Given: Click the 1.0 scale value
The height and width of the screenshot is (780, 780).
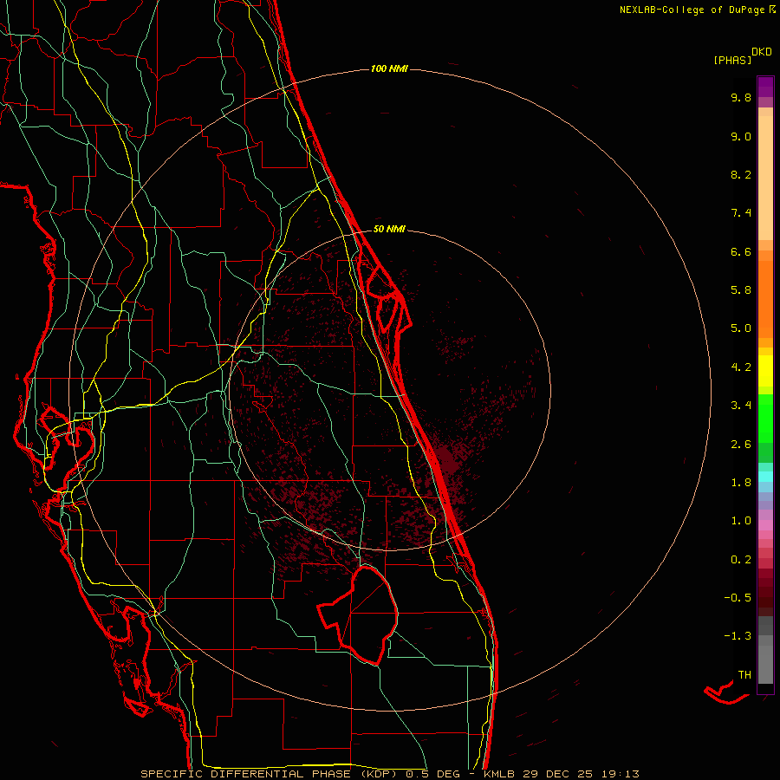Looking at the screenshot, I should click(x=741, y=521).
